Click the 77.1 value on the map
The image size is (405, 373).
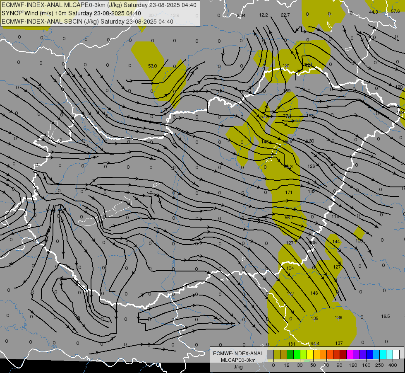[287, 116]
